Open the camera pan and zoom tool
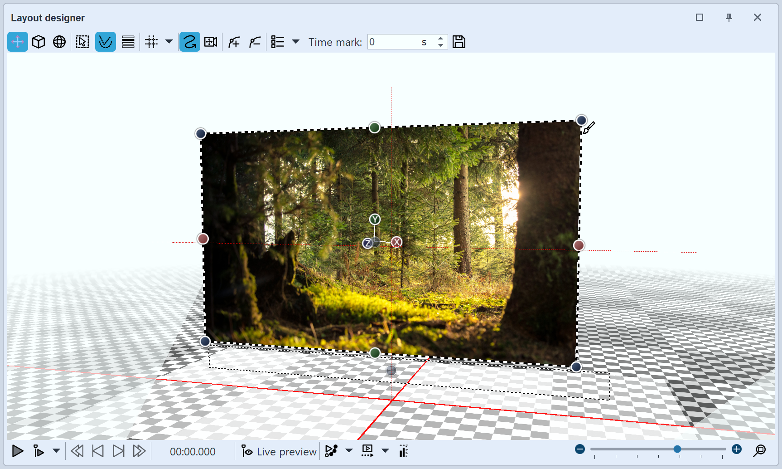The width and height of the screenshot is (782, 469). pos(211,41)
